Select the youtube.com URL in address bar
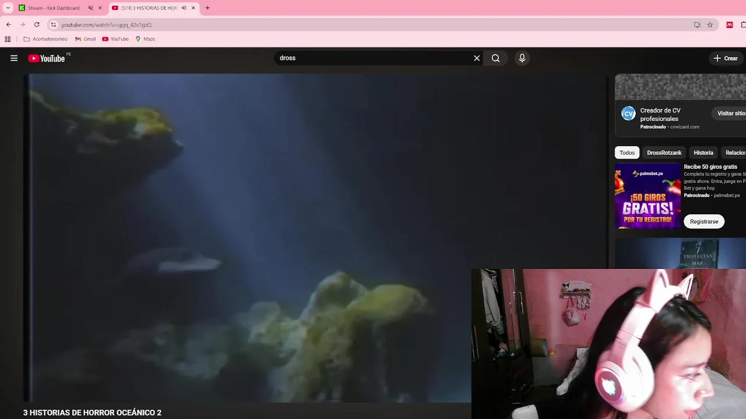This screenshot has width=746, height=419. pos(107,25)
